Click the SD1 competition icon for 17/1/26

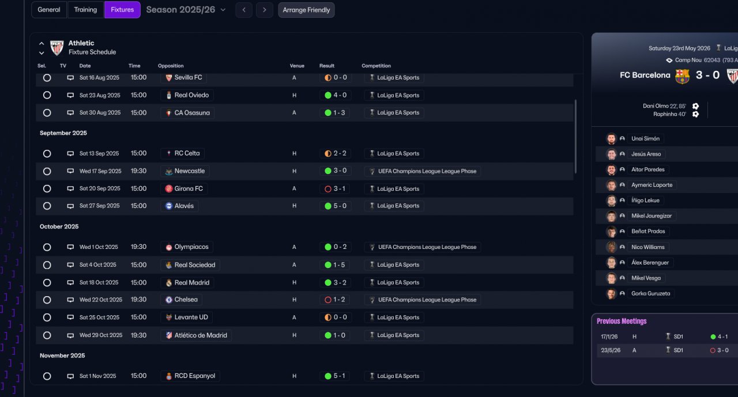(x=668, y=336)
